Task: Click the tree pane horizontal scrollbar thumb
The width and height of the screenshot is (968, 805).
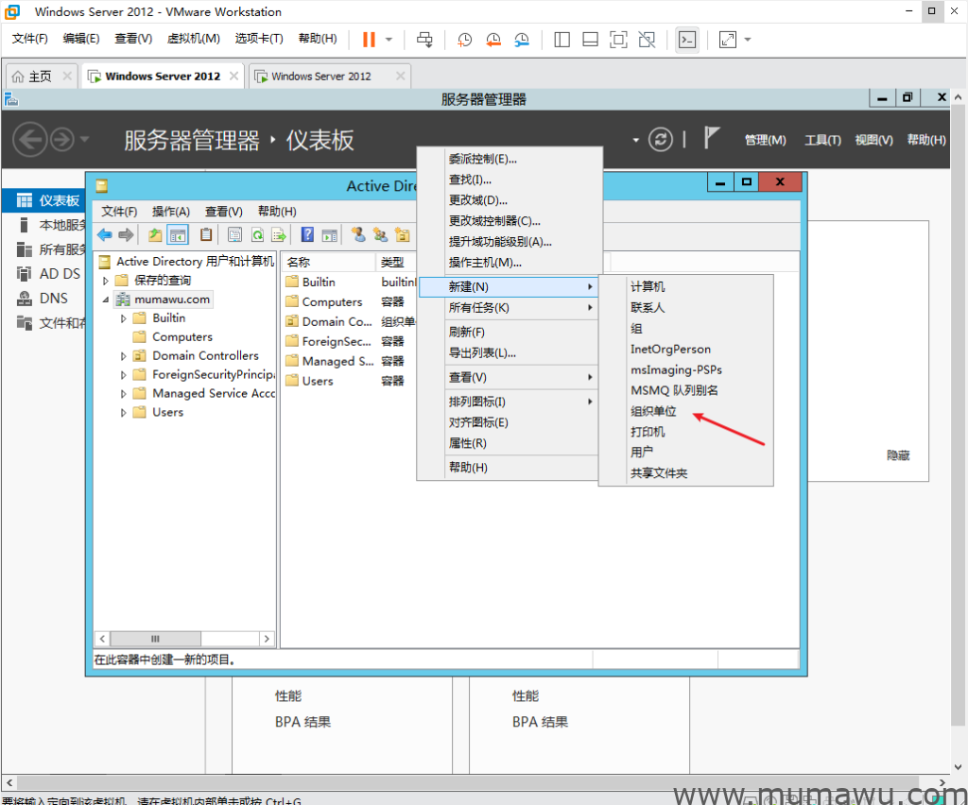Action: [155, 639]
